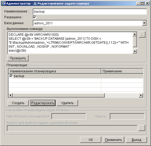This screenshot has height=146, width=151.
Task: Uncheck the backup planner checkbox
Action: pyautogui.click(x=11, y=76)
